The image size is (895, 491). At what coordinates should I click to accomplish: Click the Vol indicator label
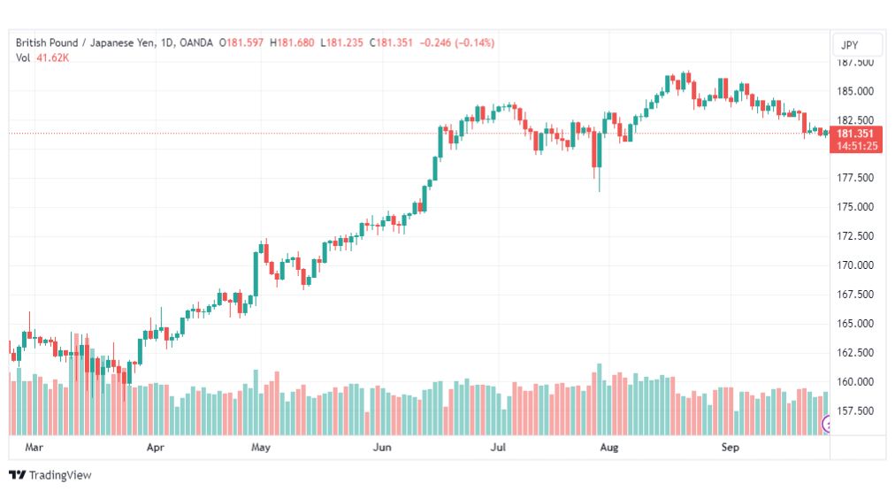tap(23, 58)
